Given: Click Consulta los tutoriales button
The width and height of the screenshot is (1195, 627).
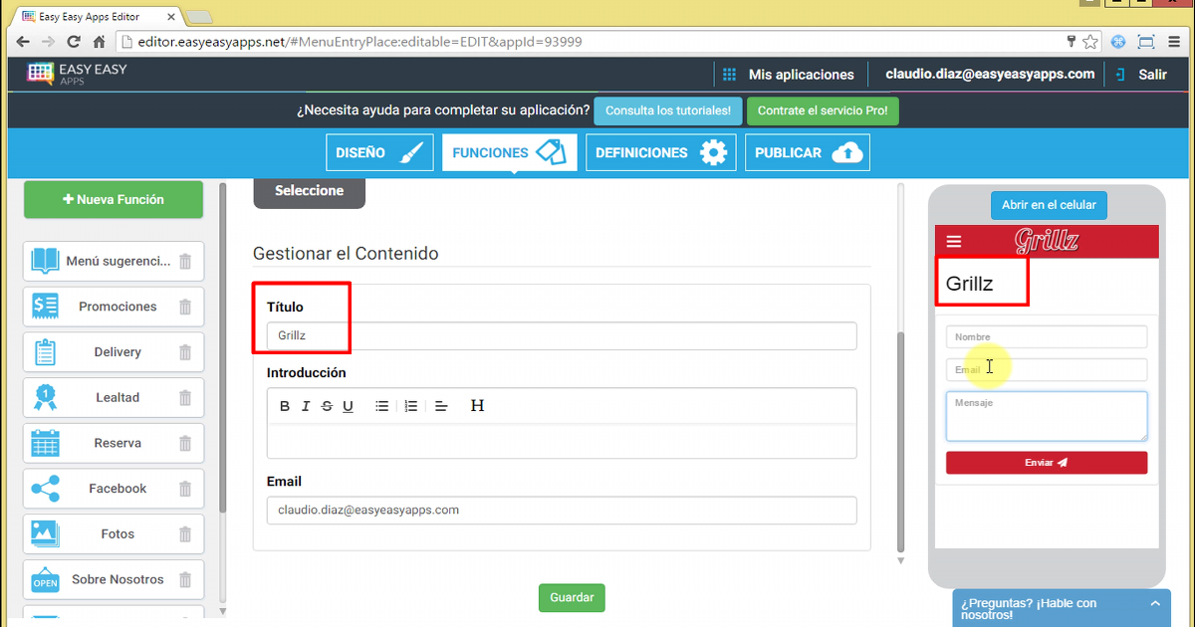Looking at the screenshot, I should coord(667,110).
